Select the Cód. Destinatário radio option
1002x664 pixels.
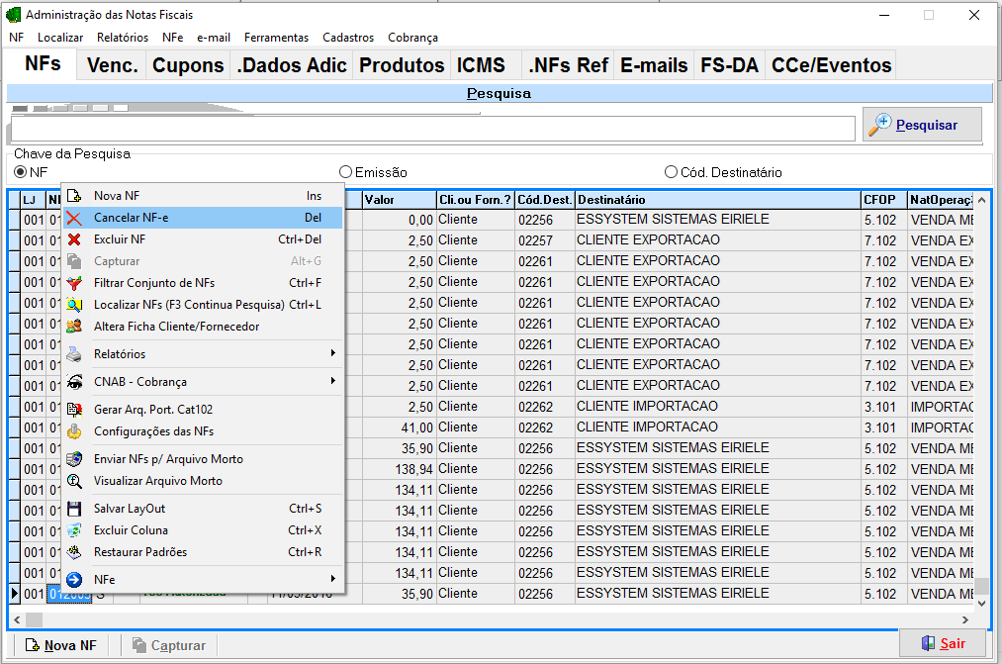point(671,172)
